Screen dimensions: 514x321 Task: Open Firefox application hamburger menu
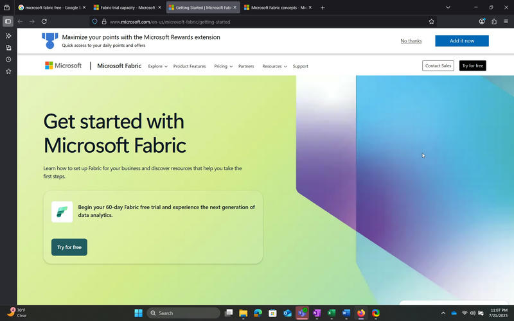click(506, 22)
